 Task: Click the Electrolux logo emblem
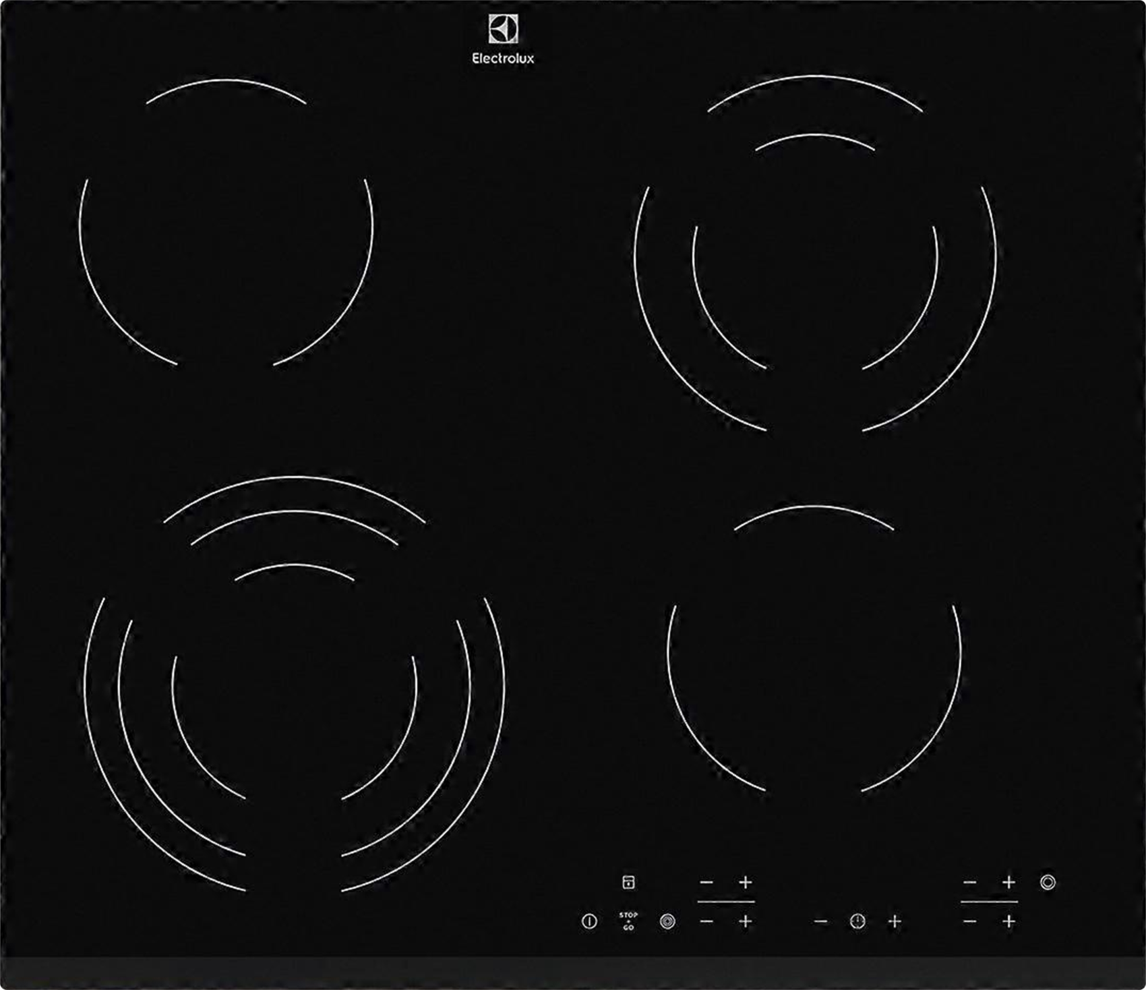503,30
